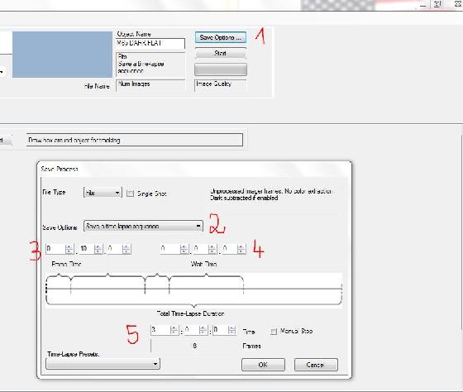Adjust Frame Time middle spinner showing 10
The image size is (463, 392).
pyautogui.click(x=91, y=249)
